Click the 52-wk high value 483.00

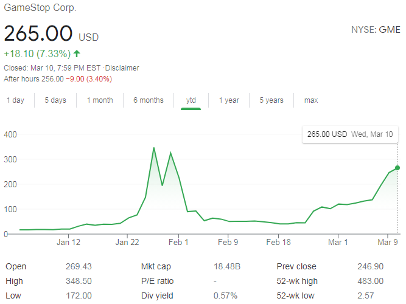[371, 281]
